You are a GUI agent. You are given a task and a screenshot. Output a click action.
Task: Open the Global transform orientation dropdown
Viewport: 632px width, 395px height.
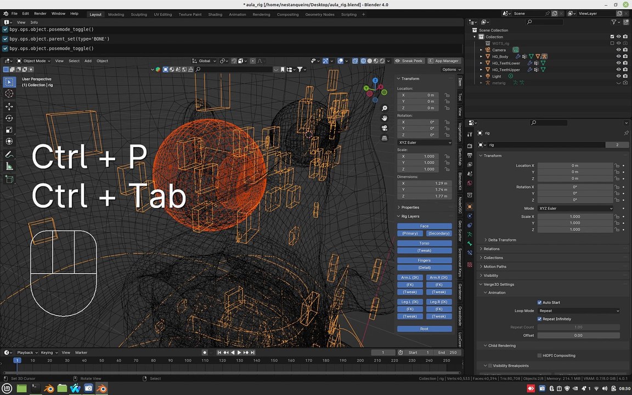coord(204,61)
